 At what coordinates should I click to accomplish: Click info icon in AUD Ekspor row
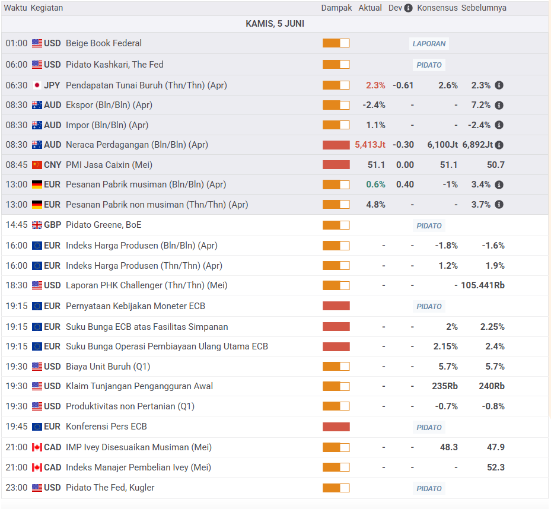click(x=499, y=105)
